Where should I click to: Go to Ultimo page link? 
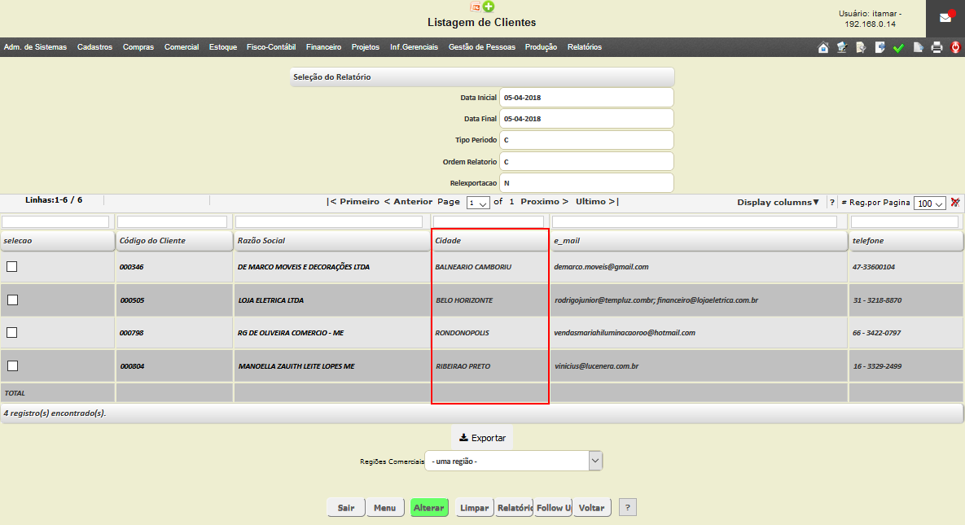tap(597, 202)
